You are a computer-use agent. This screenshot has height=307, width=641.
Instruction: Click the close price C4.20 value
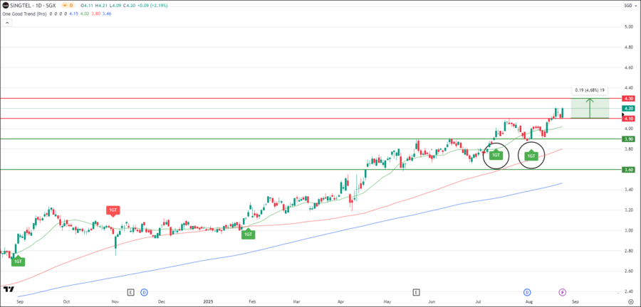129,5
